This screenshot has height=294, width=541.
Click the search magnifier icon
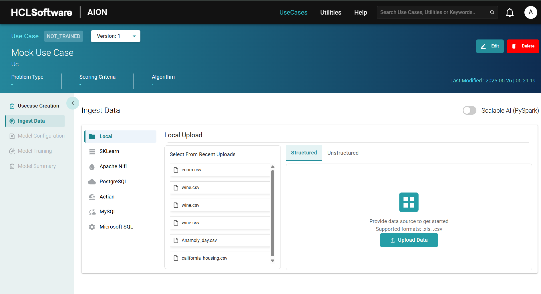[492, 12]
